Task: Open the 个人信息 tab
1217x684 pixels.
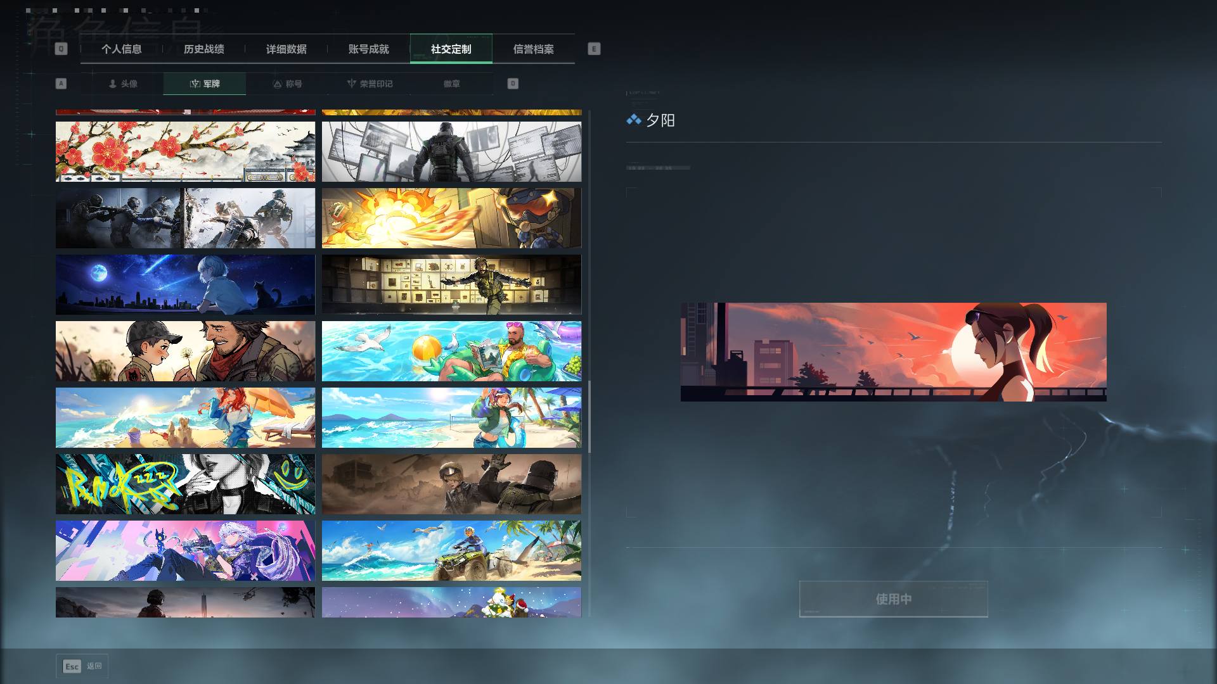Action: [x=122, y=49]
